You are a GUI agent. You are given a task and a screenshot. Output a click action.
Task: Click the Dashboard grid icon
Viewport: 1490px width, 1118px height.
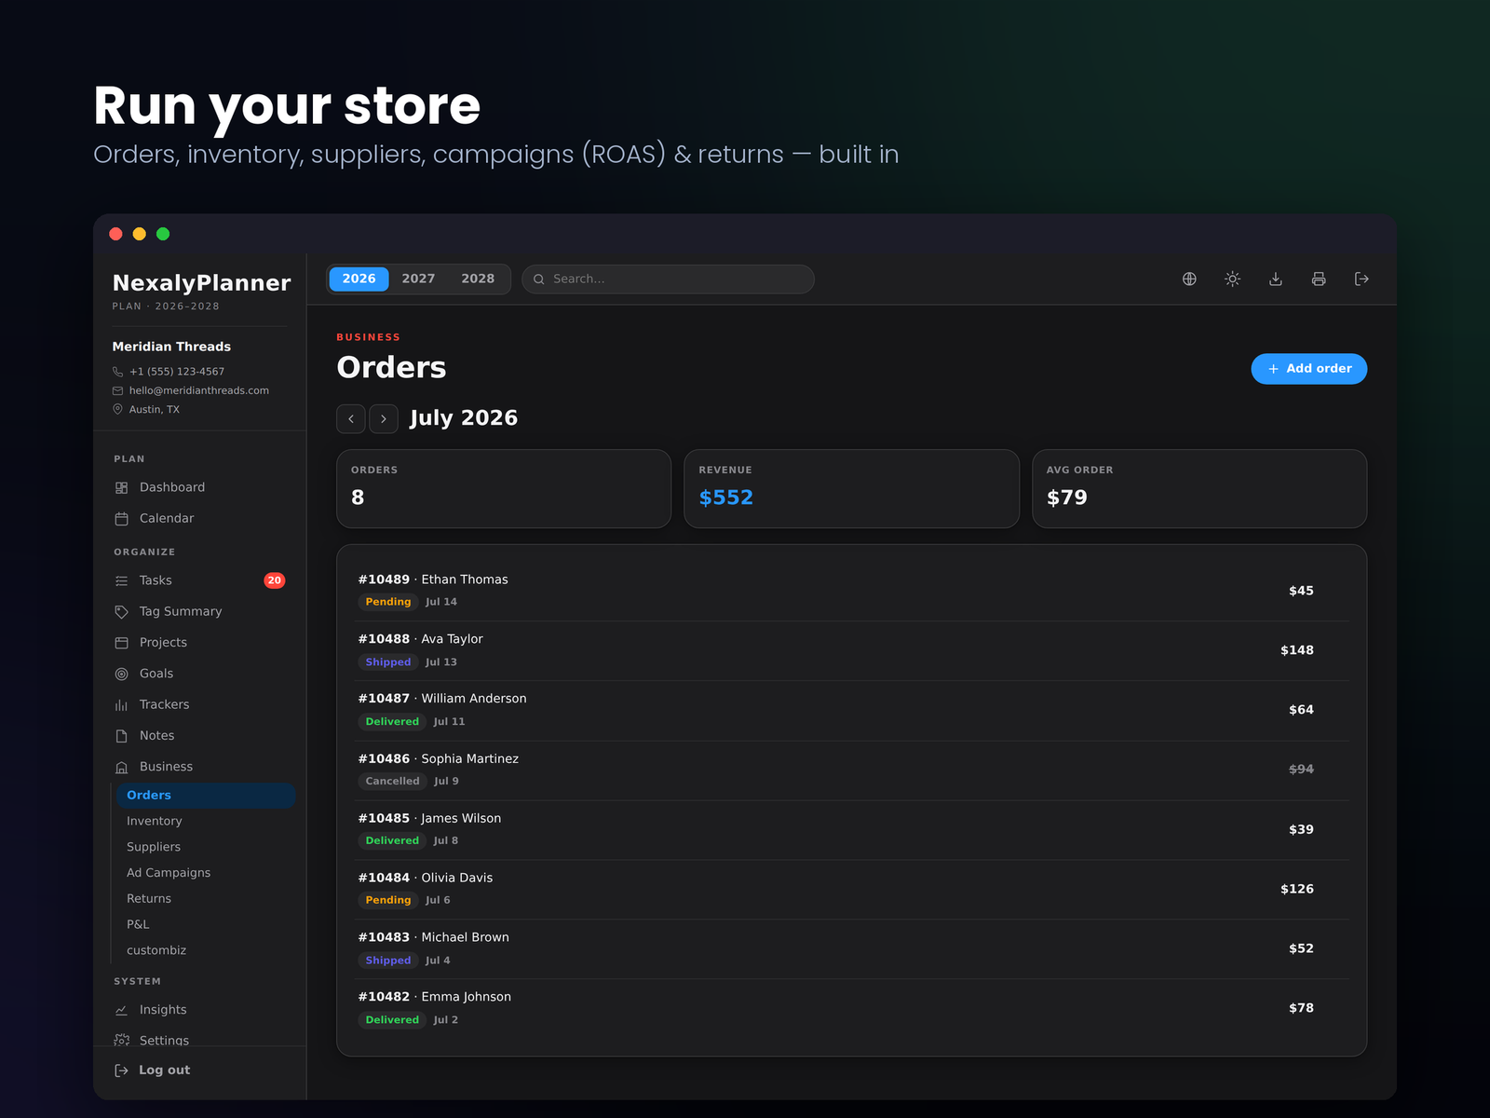(x=121, y=487)
